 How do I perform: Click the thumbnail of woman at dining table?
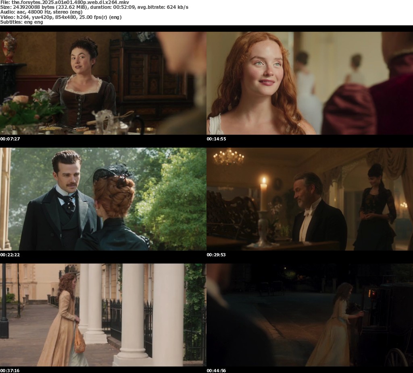[x=103, y=83]
